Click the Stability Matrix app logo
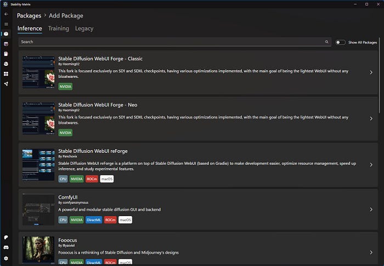Viewport: 384px width, 266px height. coord(5,4)
